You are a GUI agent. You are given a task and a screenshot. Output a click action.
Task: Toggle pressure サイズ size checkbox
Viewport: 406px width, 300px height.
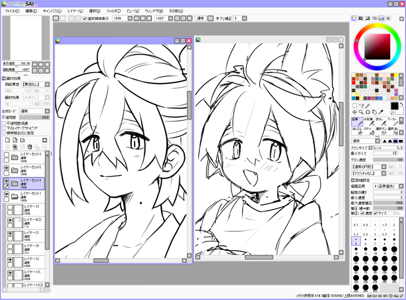coord(375,213)
